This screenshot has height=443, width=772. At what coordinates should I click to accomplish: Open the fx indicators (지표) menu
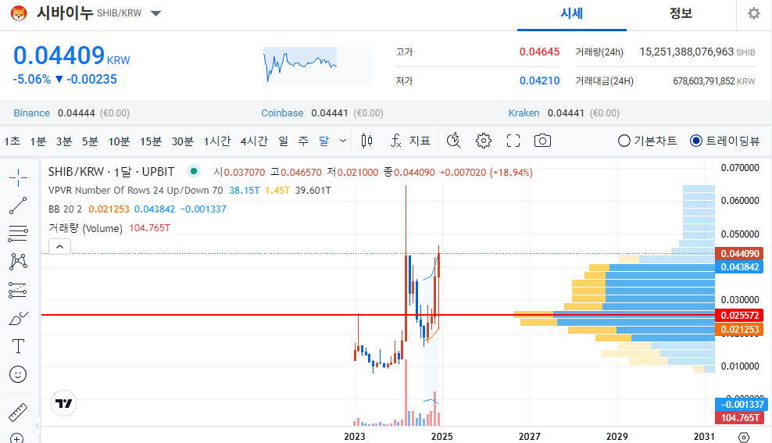coord(410,141)
